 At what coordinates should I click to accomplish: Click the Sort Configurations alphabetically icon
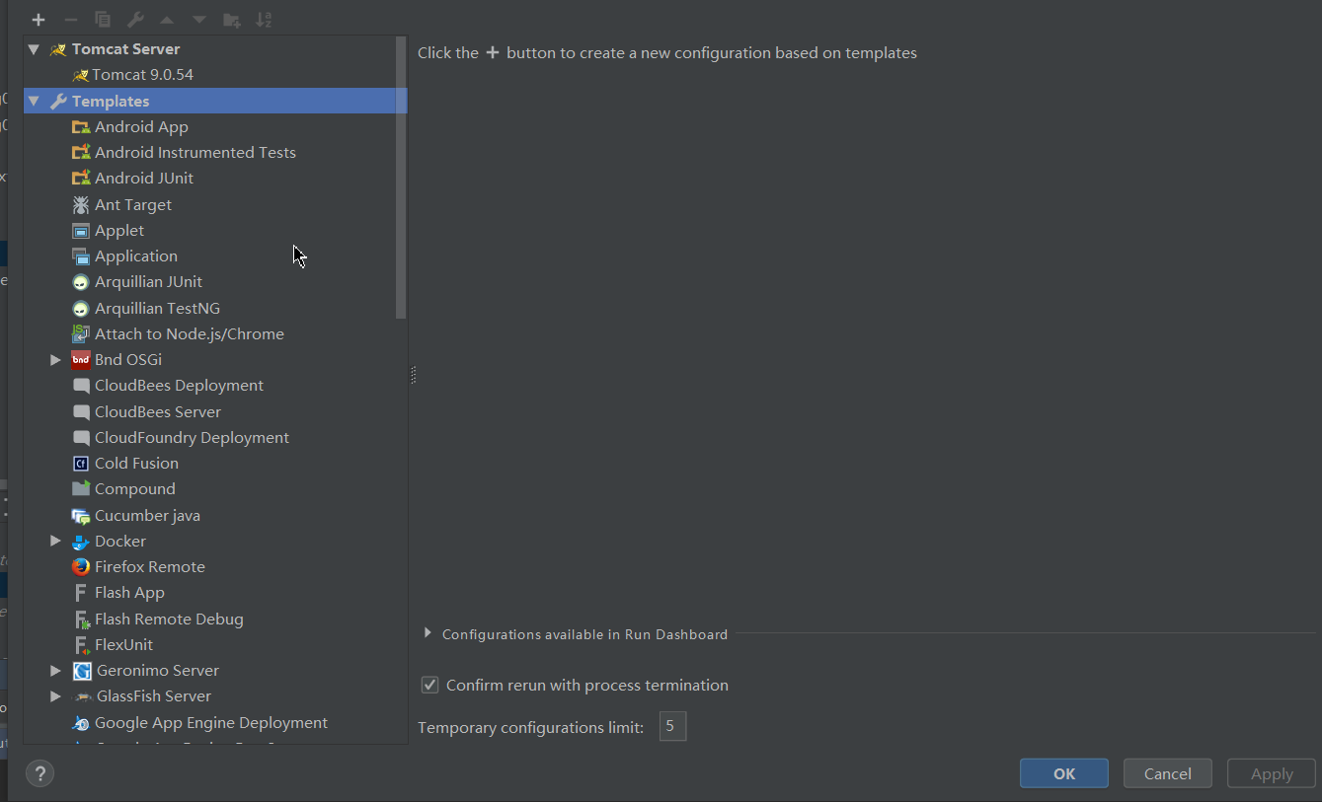pos(264,20)
